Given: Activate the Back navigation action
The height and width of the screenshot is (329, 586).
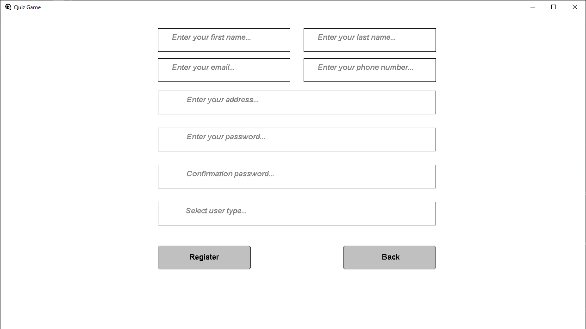Looking at the screenshot, I should click(389, 257).
